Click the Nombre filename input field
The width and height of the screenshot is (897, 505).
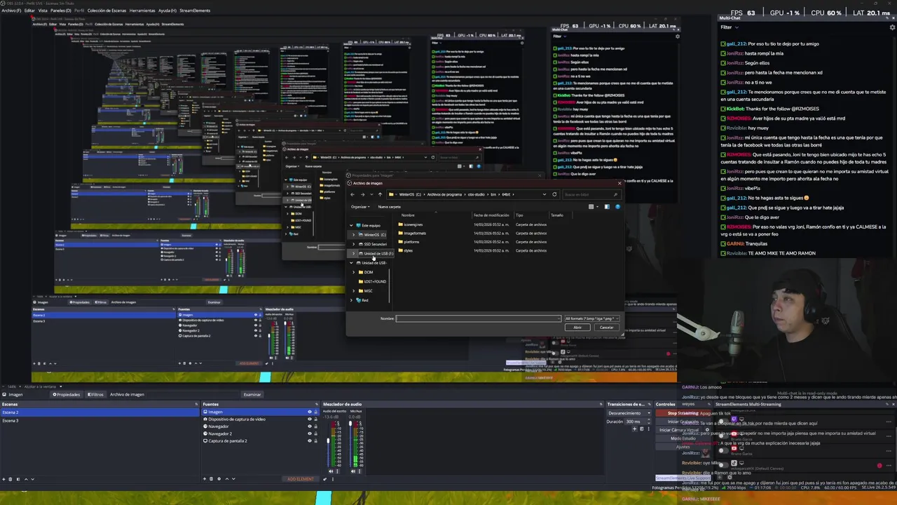click(x=479, y=318)
